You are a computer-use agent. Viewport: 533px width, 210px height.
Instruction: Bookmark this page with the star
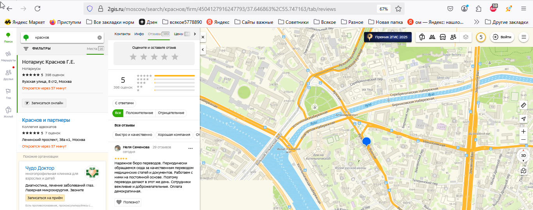click(398, 9)
